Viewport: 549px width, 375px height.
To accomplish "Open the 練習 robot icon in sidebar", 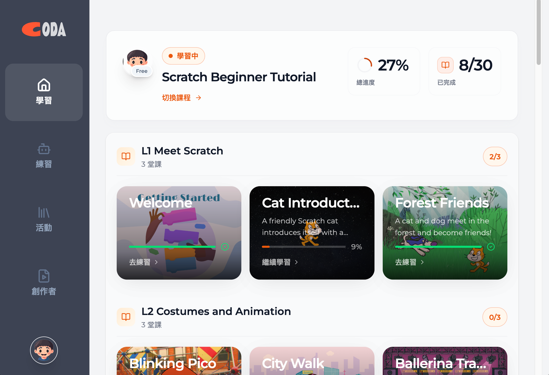I will pyautogui.click(x=44, y=149).
